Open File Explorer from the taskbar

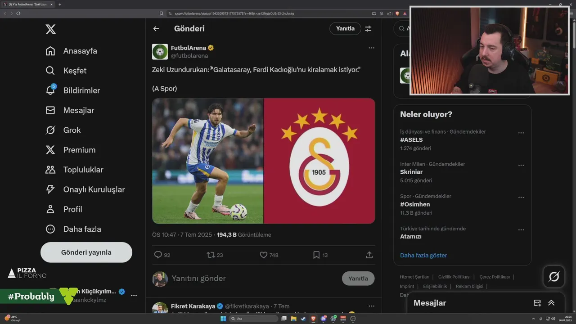pyautogui.click(x=293, y=319)
